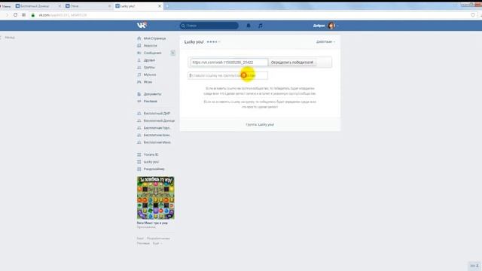Click the profile avatar in header

[x=331, y=26]
